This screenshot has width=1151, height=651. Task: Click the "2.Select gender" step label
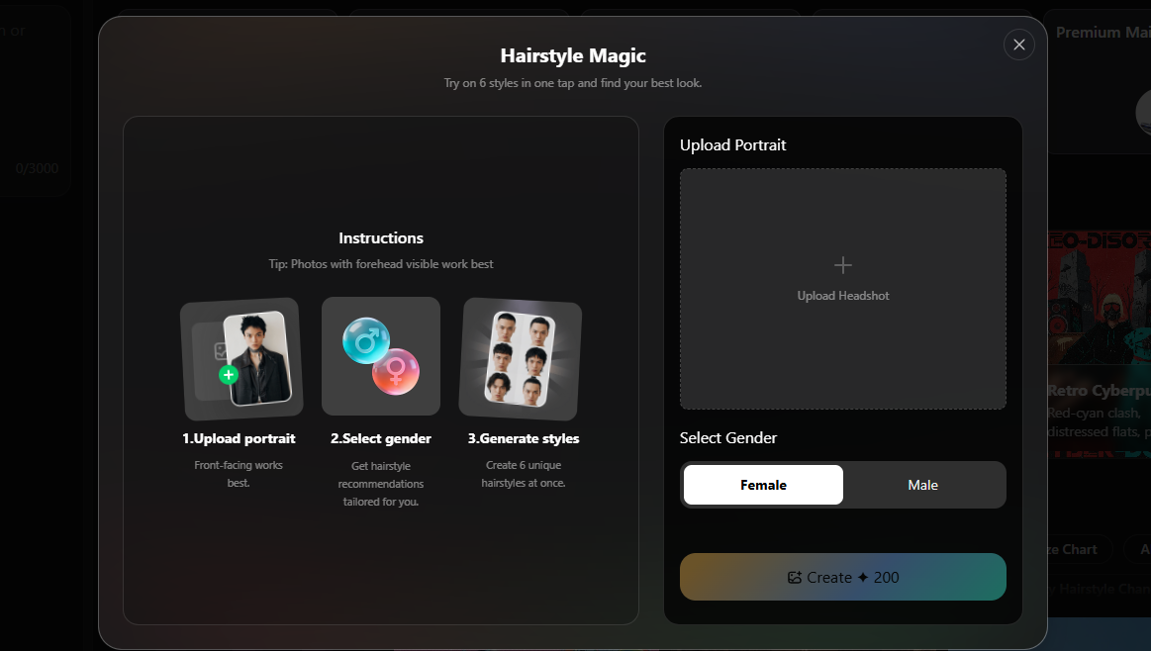(381, 438)
